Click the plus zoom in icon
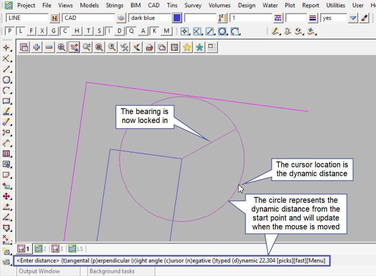The width and height of the screenshot is (376, 276). click(x=37, y=47)
